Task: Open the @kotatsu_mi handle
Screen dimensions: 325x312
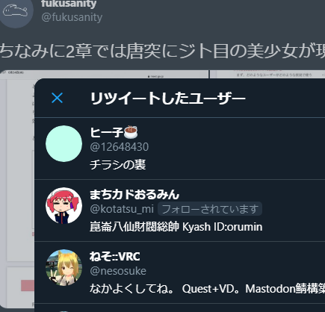Action: click(x=122, y=209)
